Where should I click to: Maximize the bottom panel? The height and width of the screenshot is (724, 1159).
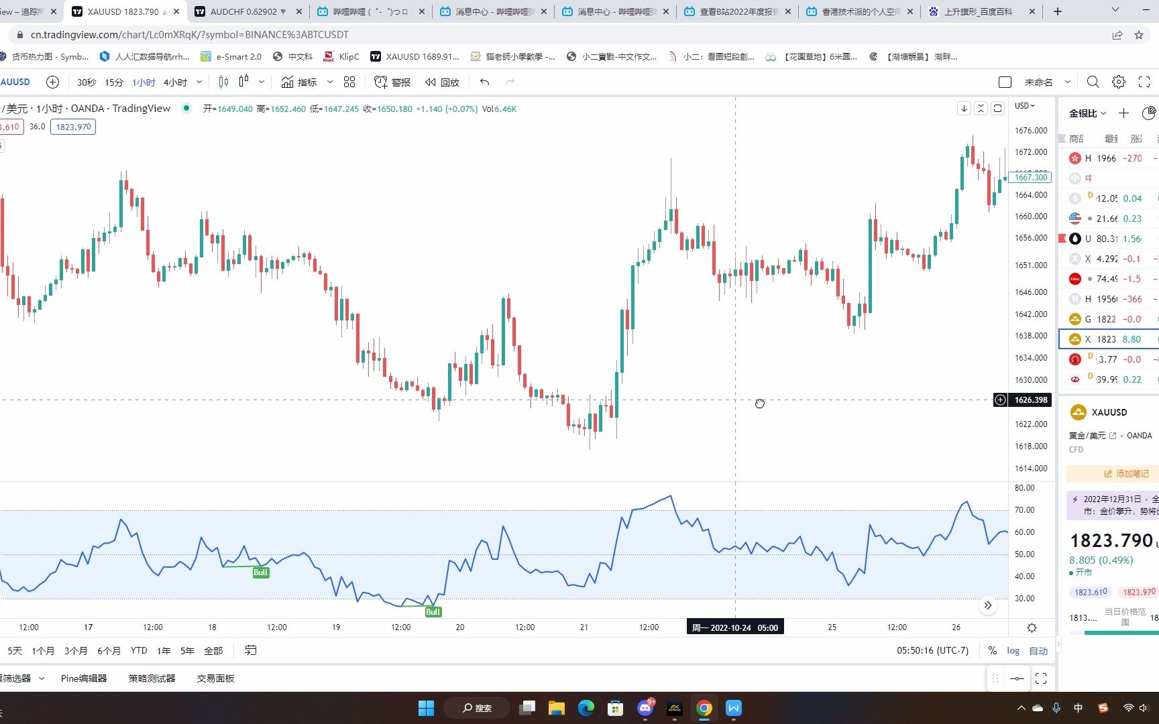tap(1041, 678)
